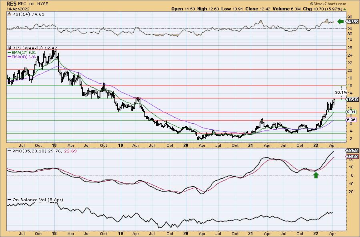The image size is (360, 237).
Task: Open the StockCharts.com copyright link
Action: [328, 4]
